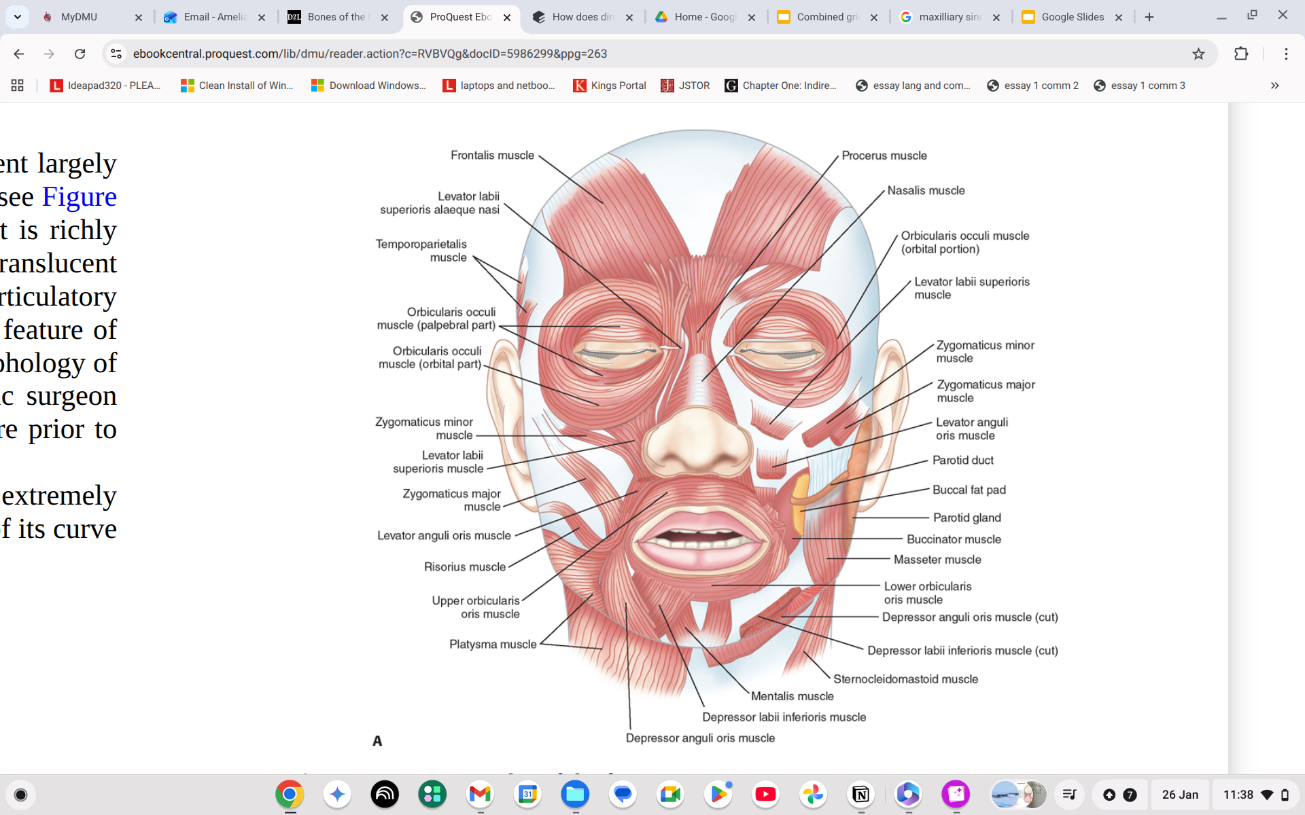Start Google Meet from the shelf
This screenshot has width=1305, height=815.
[670, 795]
